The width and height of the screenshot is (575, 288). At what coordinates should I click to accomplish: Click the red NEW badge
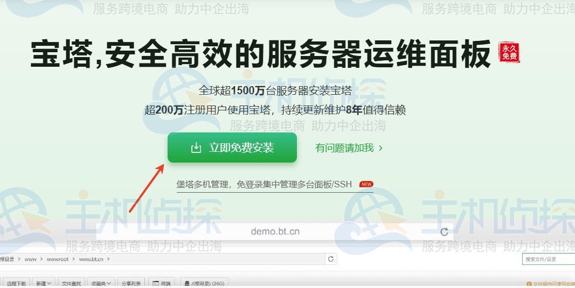tap(366, 184)
